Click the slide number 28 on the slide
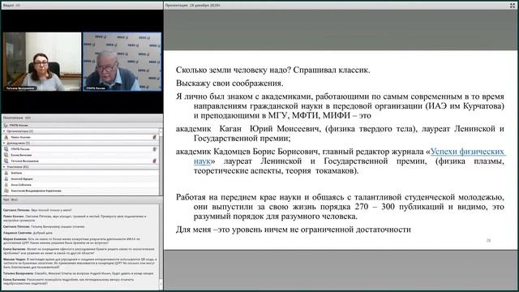 point(488,240)
